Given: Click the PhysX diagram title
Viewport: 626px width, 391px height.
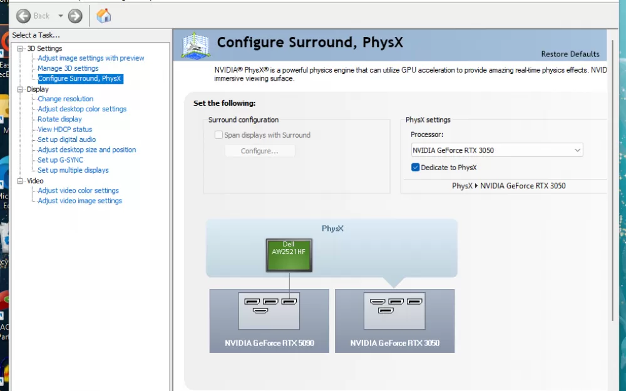Looking at the screenshot, I should click(332, 228).
